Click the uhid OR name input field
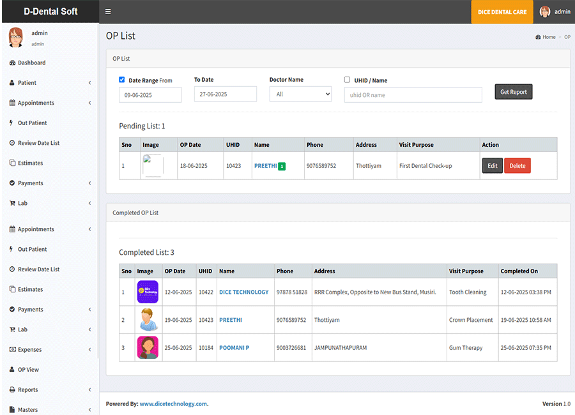The height and width of the screenshot is (415, 575). (x=413, y=95)
